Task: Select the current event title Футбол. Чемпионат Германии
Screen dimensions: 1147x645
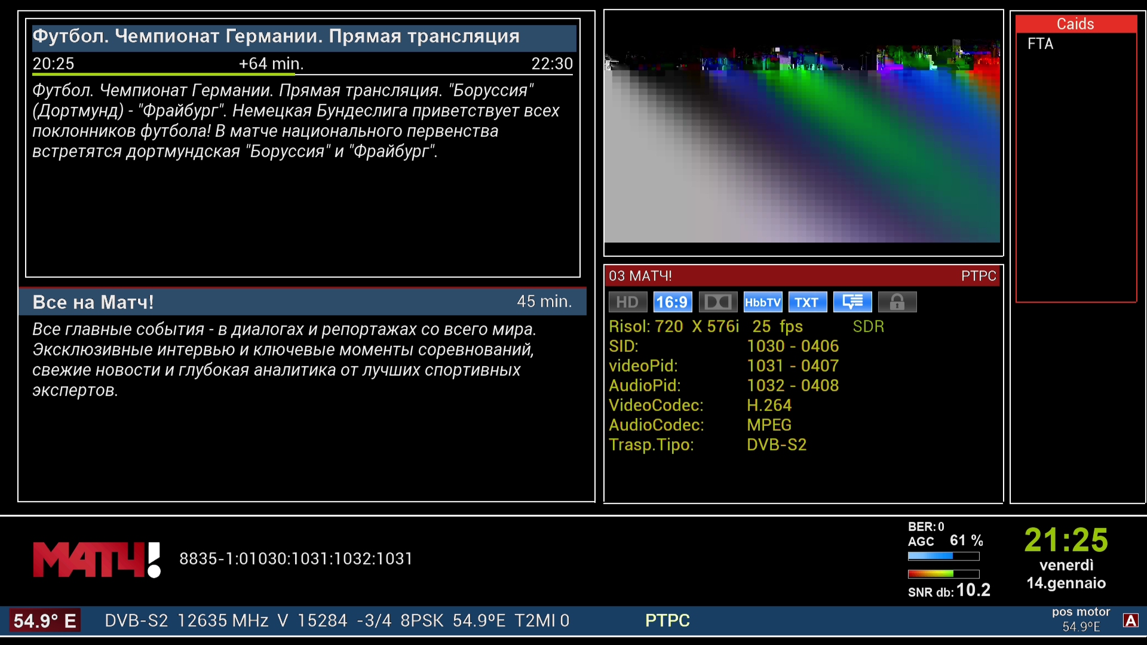Action: tap(276, 36)
